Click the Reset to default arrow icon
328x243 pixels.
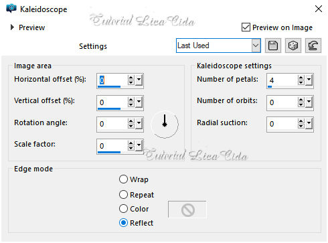tap(313, 46)
